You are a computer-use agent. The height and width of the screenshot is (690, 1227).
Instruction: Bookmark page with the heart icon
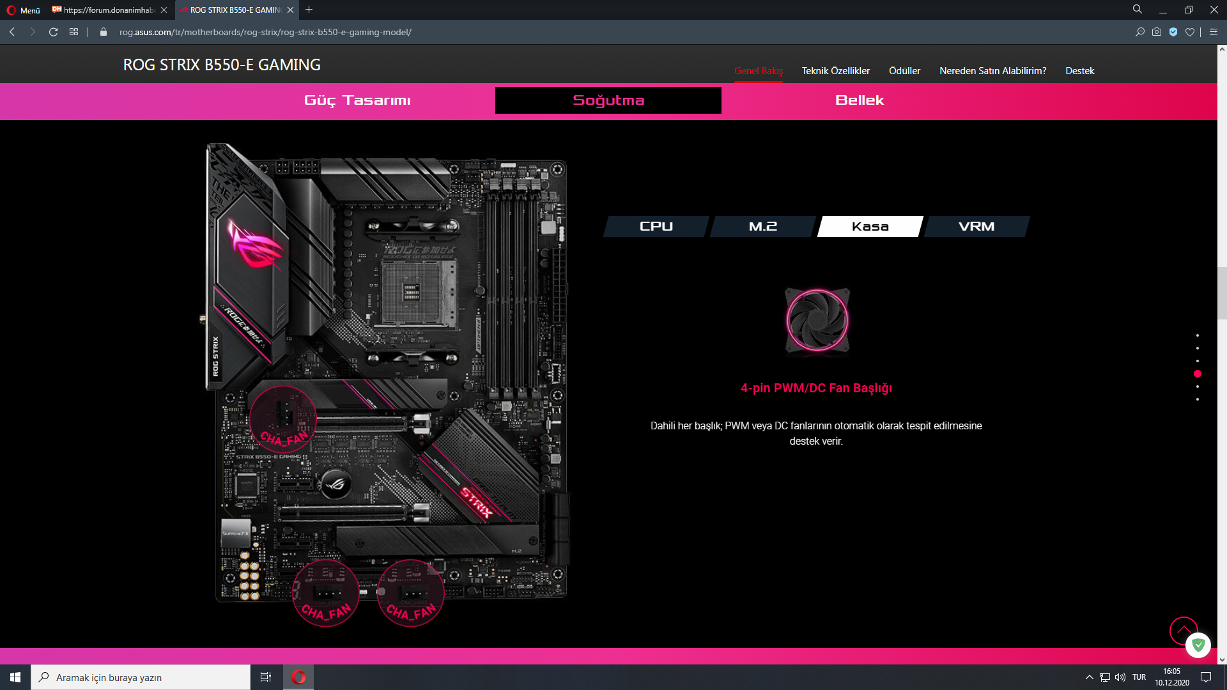coord(1190,32)
